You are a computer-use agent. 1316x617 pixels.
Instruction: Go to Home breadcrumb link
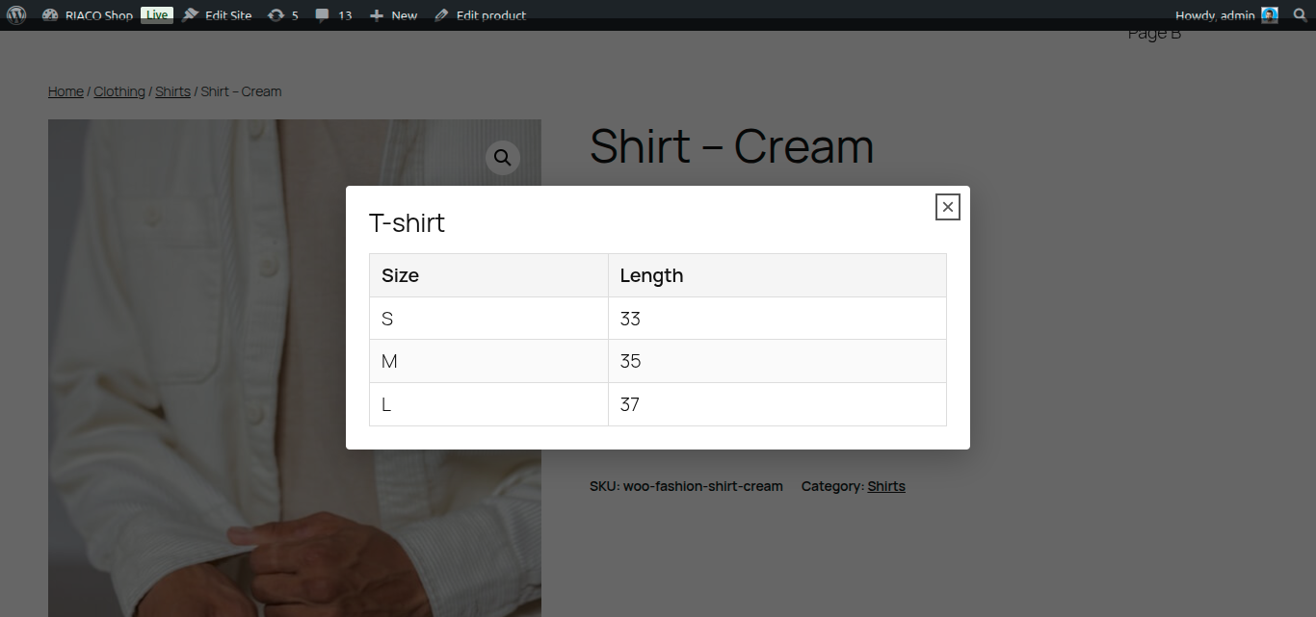pyautogui.click(x=66, y=91)
